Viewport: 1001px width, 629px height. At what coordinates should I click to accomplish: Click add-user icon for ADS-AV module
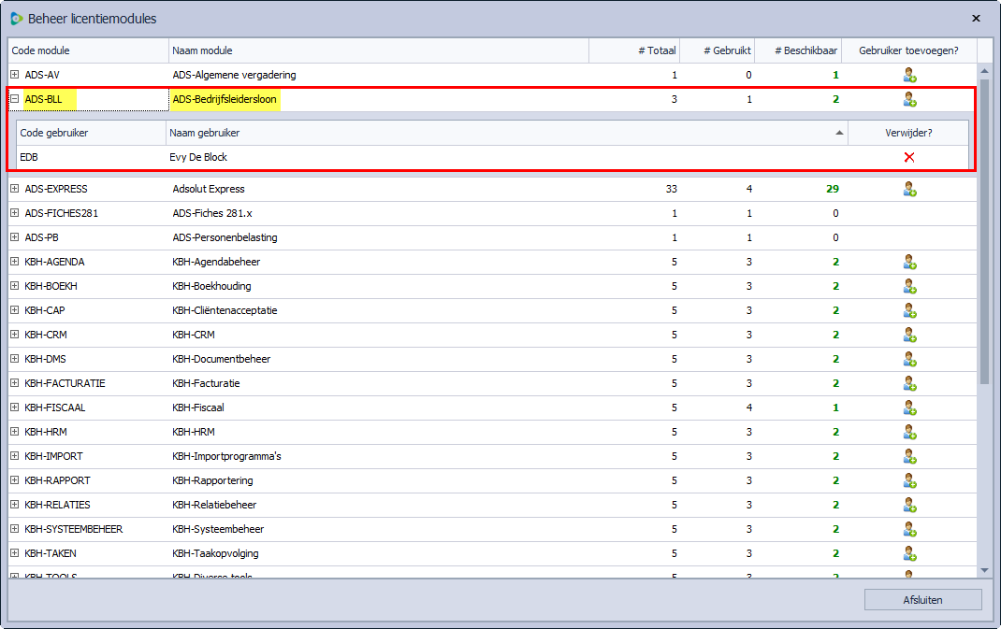click(908, 75)
